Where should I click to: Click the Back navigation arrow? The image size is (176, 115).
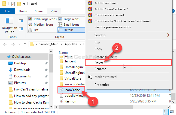click(5, 44)
